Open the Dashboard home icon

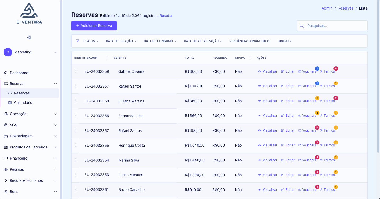(x=6, y=73)
